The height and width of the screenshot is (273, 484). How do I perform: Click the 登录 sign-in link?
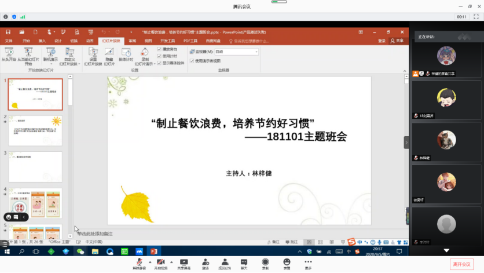[382, 41]
